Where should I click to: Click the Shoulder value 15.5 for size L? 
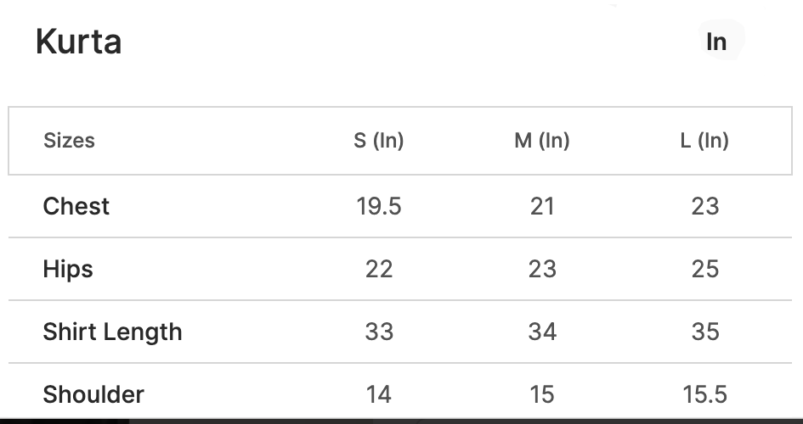coord(705,394)
